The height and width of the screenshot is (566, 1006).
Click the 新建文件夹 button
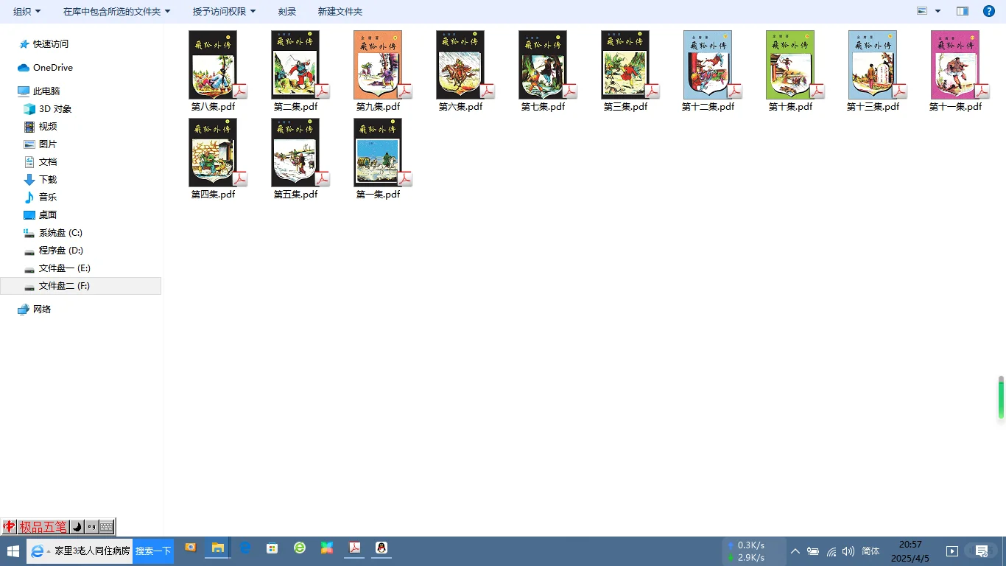[x=340, y=12]
